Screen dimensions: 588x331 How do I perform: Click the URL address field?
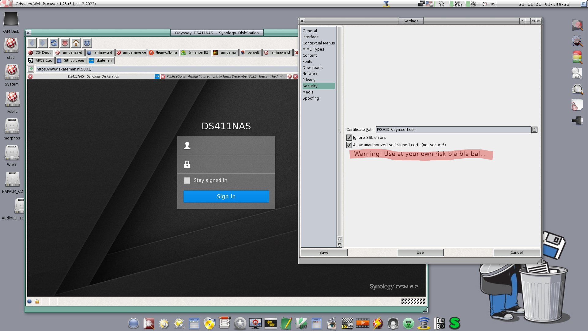point(167,69)
